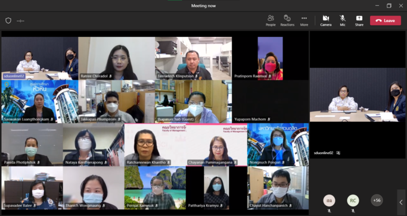Select Chayut Hanchanpanich's video tile
Viewport: 407px width, 216px height.
[278, 188]
